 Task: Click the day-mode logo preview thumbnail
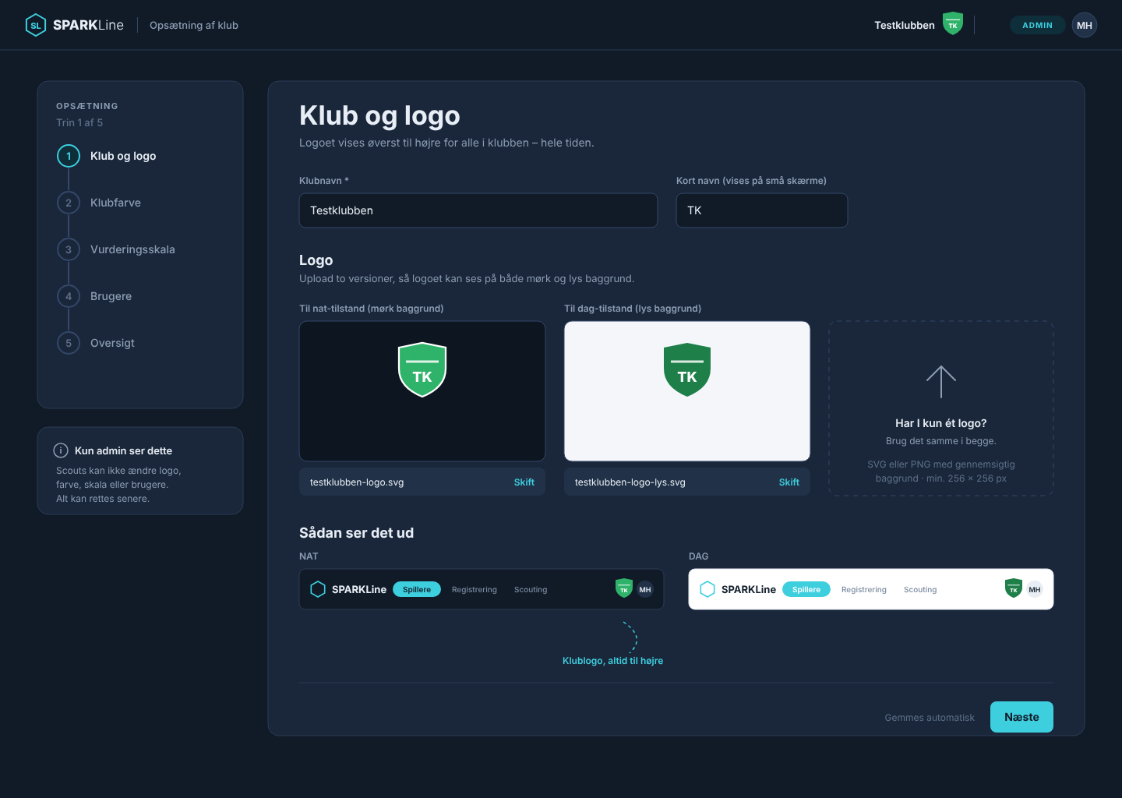tap(687, 391)
